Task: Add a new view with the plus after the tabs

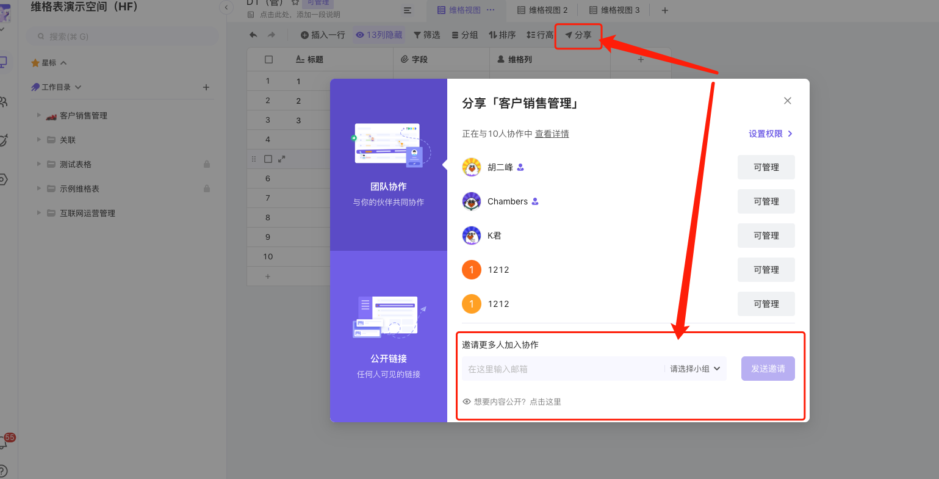Action: [665, 10]
